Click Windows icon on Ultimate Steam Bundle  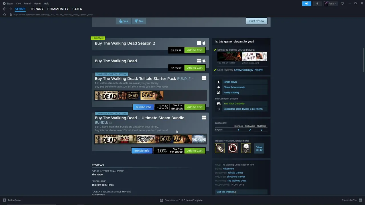tap(204, 118)
